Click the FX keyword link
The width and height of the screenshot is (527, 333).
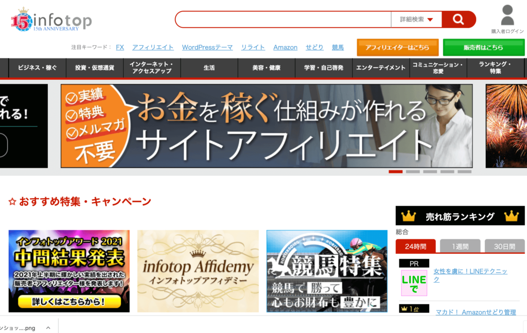(120, 47)
